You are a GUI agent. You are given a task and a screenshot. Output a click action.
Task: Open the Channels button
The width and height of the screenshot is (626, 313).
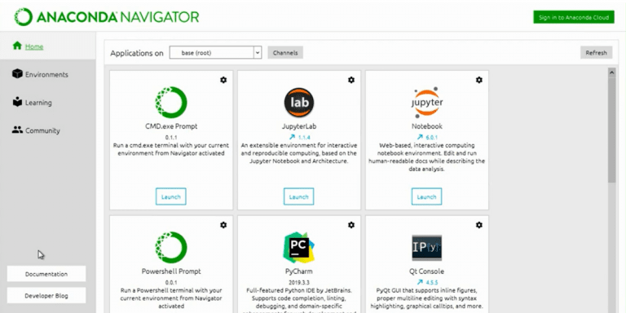(x=285, y=53)
